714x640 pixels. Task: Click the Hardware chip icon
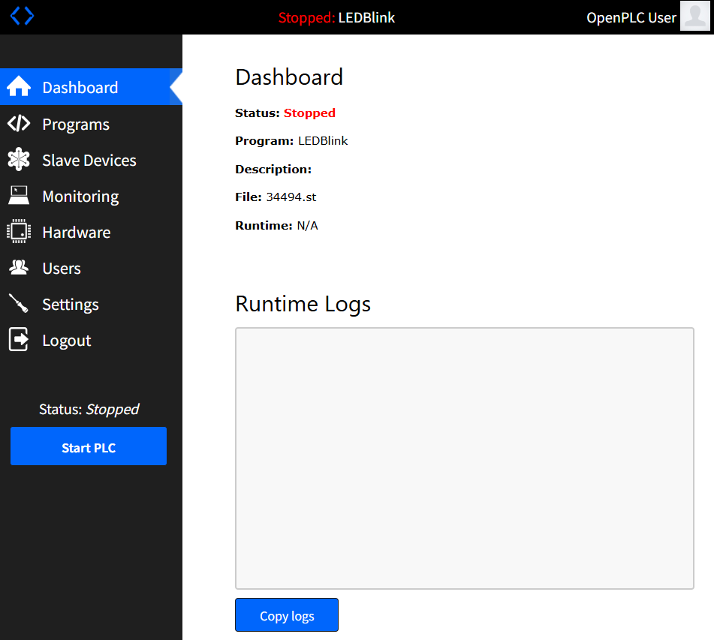[x=19, y=232]
